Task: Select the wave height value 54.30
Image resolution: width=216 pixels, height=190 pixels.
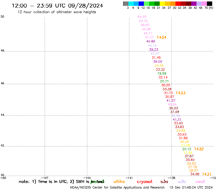Action: coord(143,21)
